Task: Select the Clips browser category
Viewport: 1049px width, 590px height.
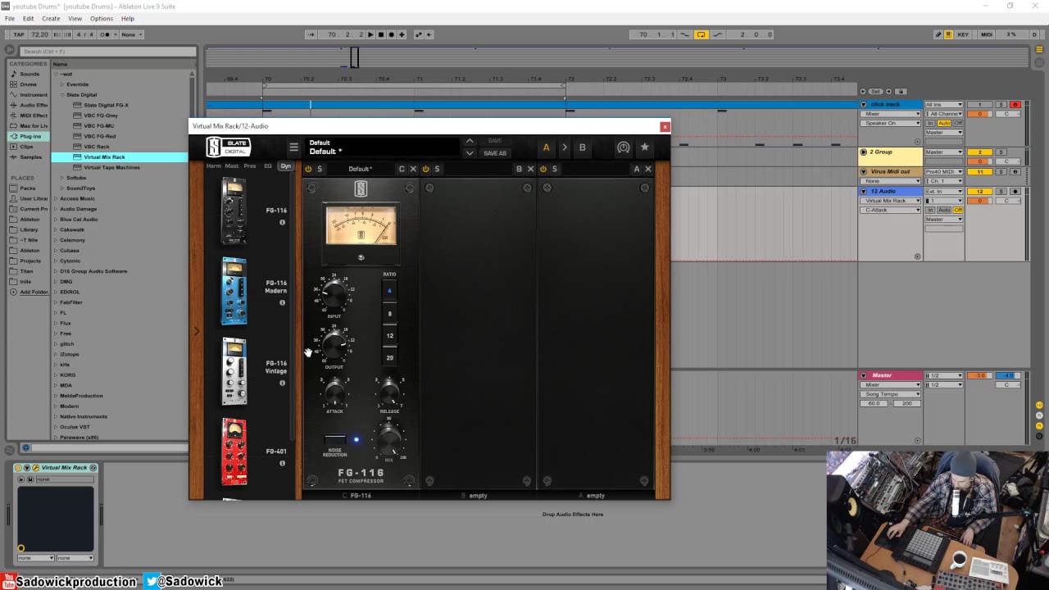Action: click(27, 147)
